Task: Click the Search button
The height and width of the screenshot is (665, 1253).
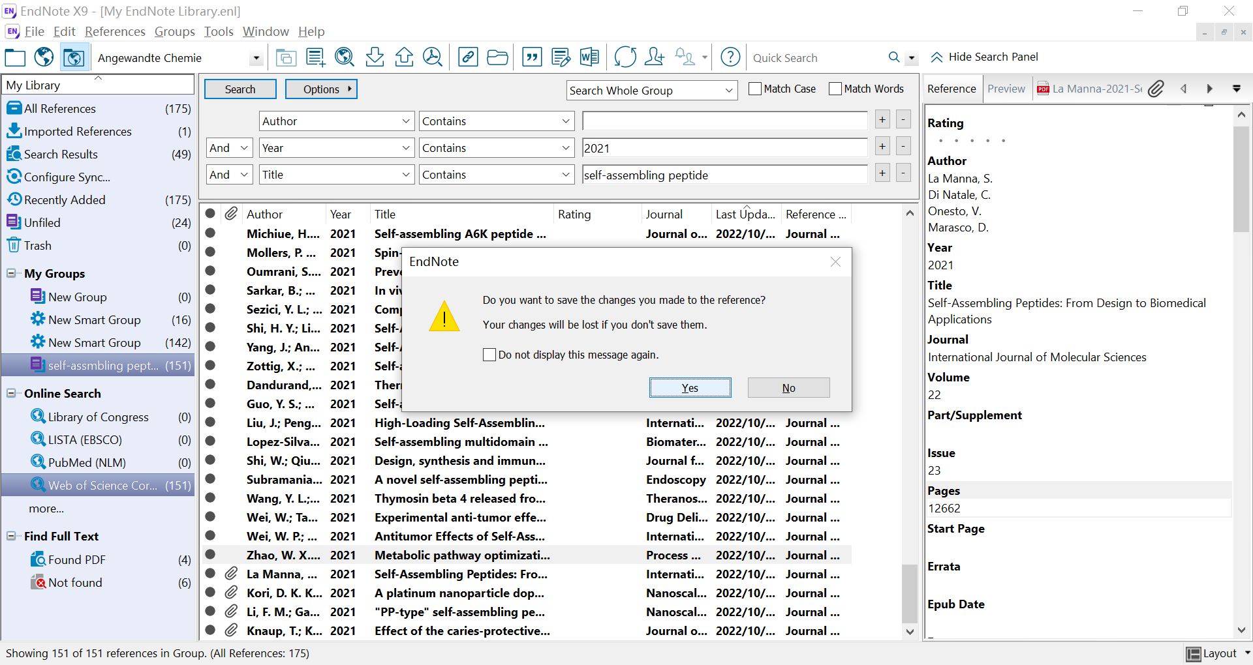Action: click(x=240, y=89)
